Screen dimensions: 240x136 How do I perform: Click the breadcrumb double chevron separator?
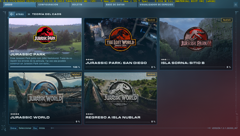coord(29,14)
